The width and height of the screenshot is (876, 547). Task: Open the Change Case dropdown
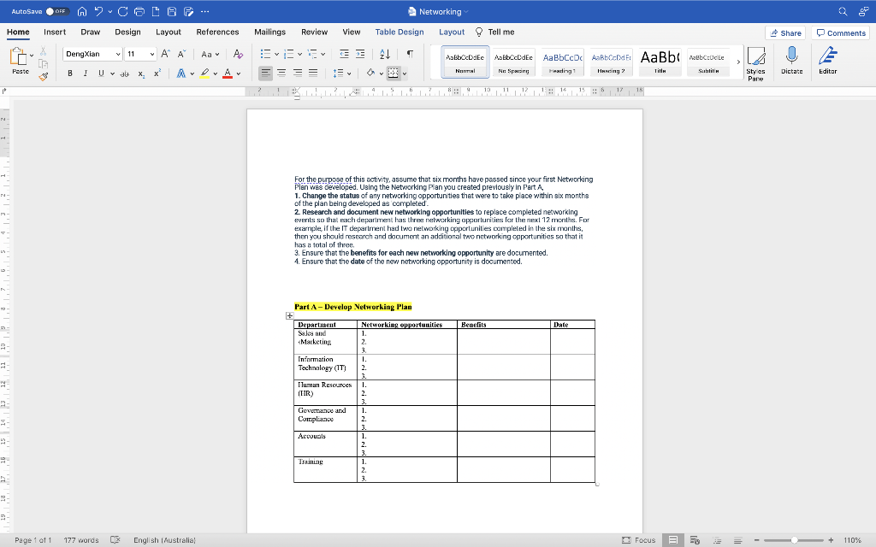[x=210, y=54]
